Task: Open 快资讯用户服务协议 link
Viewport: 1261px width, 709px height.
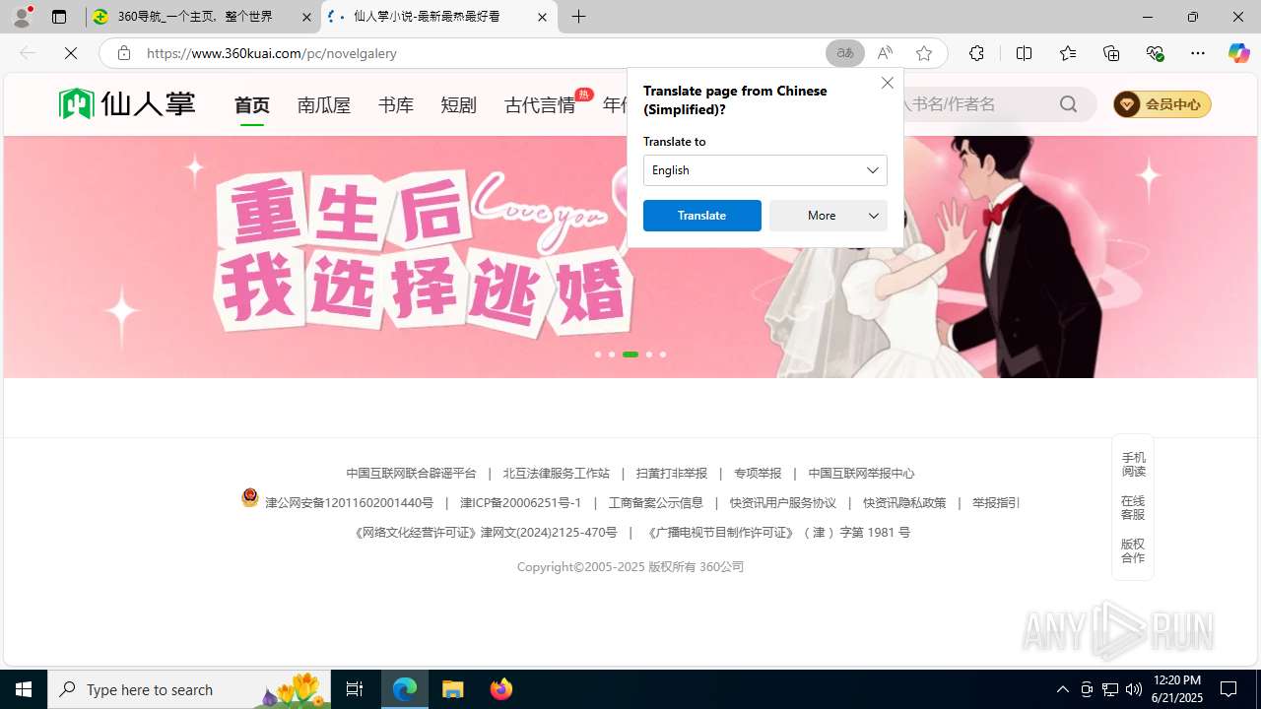Action: pos(783,503)
